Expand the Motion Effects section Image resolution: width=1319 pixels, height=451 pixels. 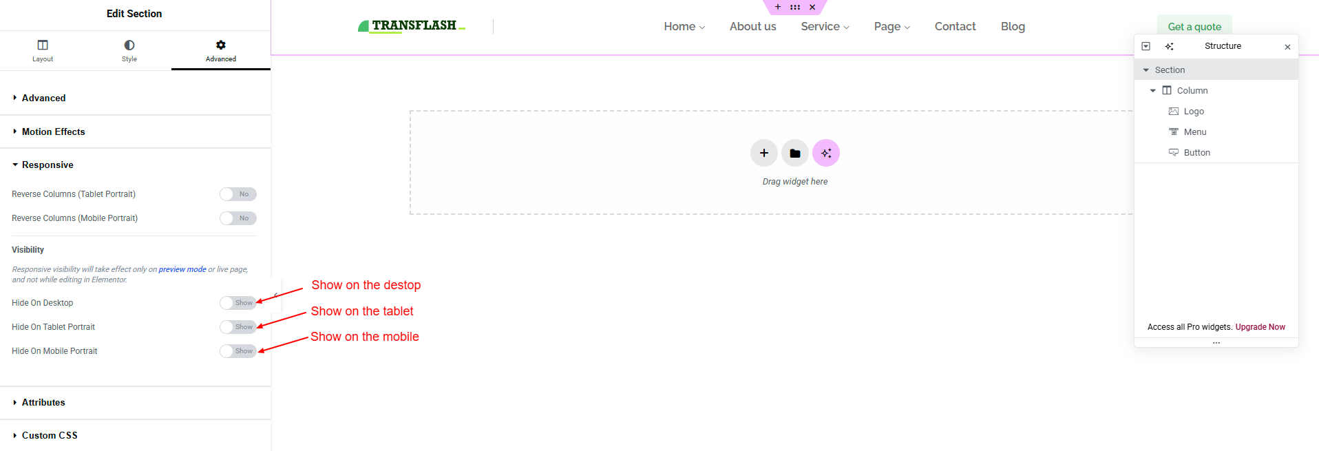point(53,132)
